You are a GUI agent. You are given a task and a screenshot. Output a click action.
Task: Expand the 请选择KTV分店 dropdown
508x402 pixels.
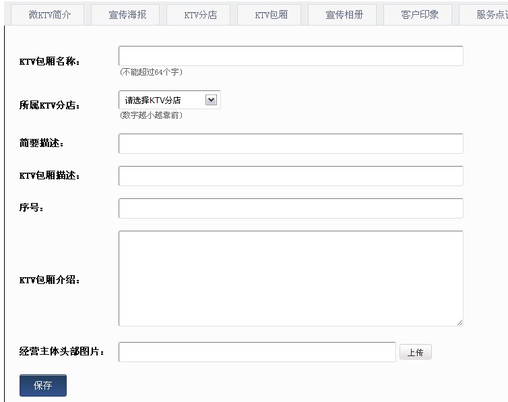pyautogui.click(x=169, y=100)
